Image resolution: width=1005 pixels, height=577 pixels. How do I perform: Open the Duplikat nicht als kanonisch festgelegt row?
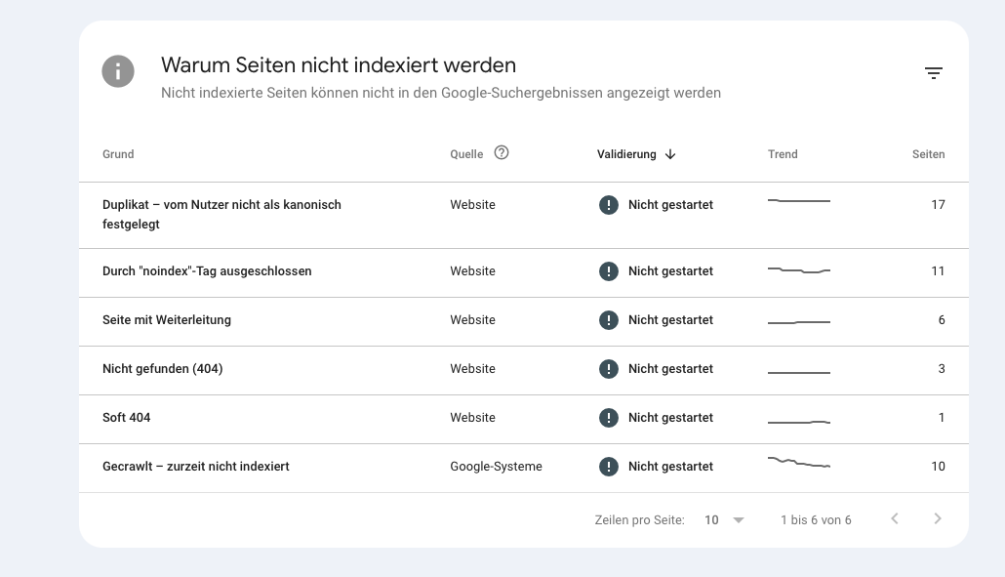pos(221,215)
